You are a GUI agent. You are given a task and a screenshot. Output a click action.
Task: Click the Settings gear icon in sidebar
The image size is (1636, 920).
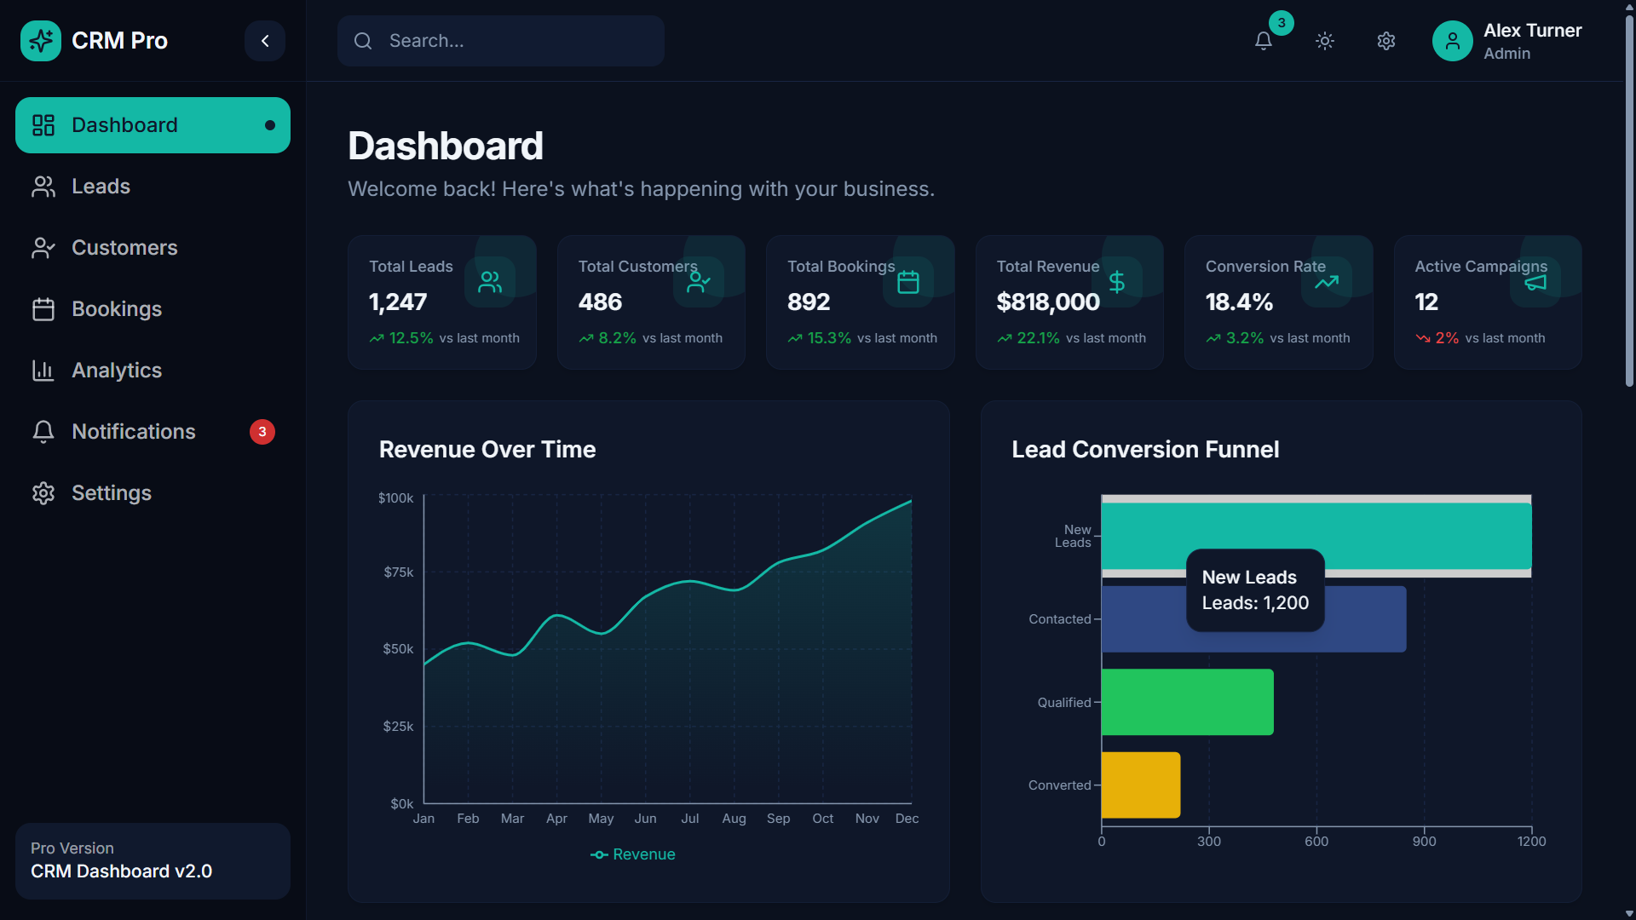click(43, 493)
